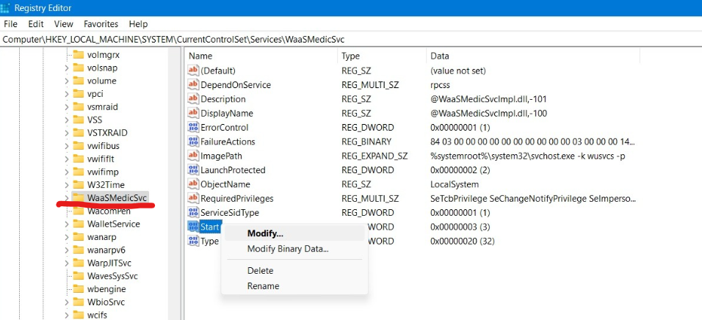Open the Help menu
The height and width of the screenshot is (320, 702).
click(138, 24)
